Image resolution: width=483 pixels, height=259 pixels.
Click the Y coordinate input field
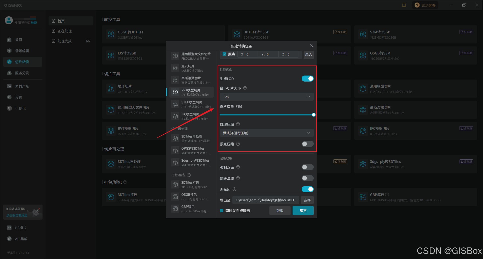click(268, 54)
